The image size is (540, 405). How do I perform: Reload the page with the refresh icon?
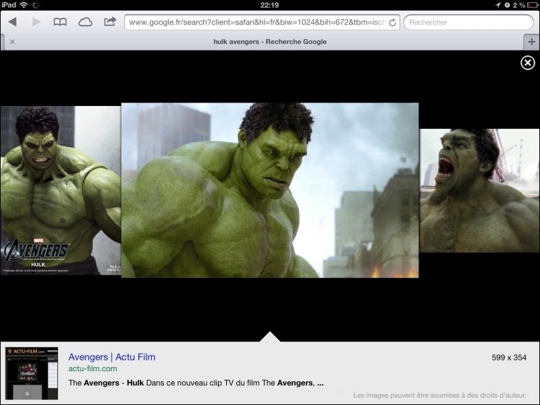click(392, 22)
